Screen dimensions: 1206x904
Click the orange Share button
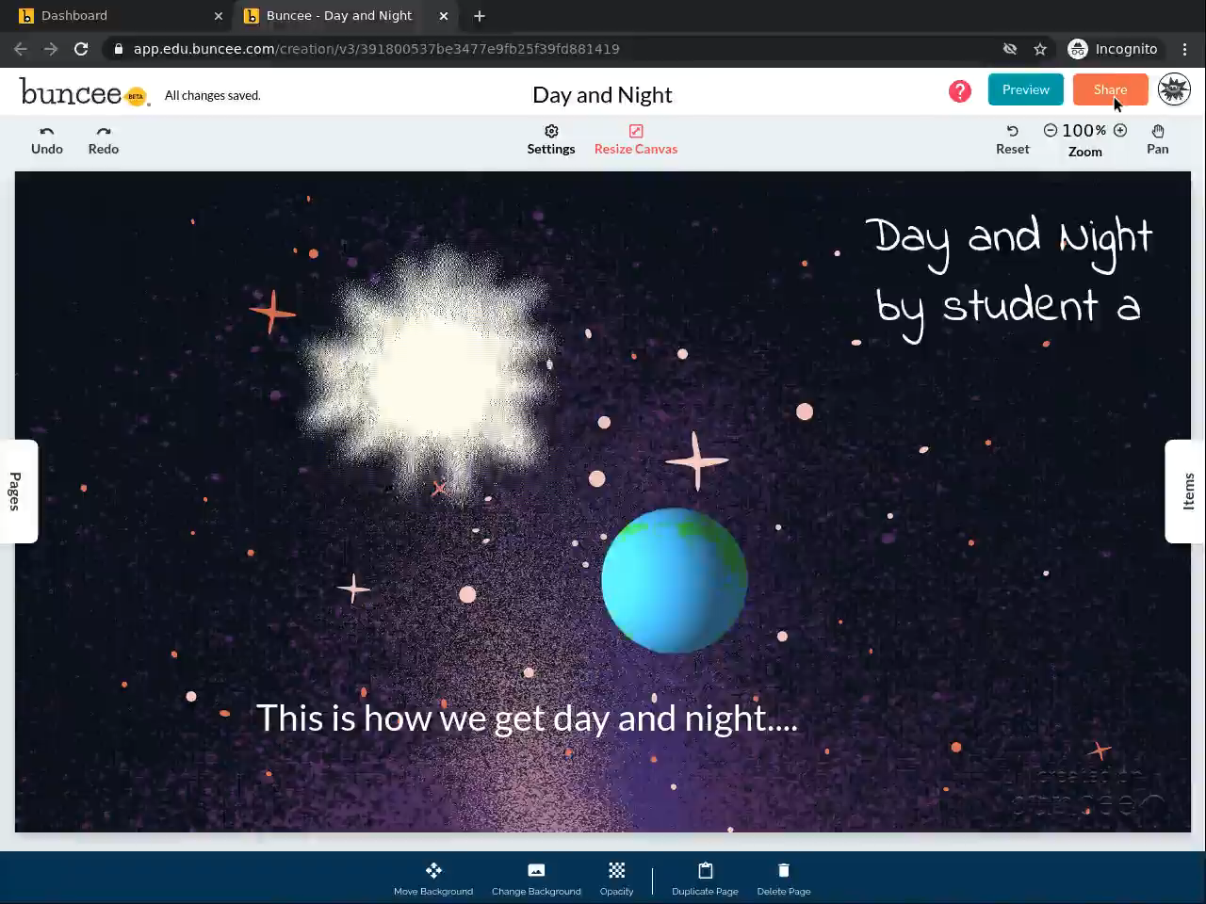[1111, 89]
